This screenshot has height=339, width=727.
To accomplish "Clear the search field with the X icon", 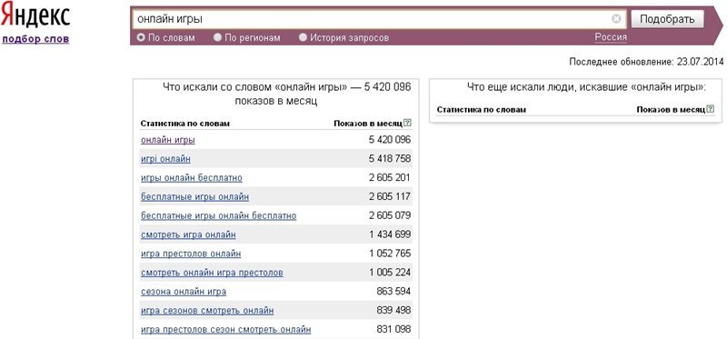I will coord(616,18).
